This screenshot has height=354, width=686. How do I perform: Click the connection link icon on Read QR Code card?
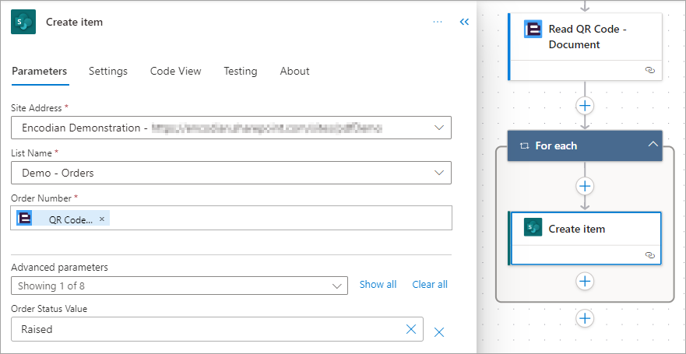[x=650, y=70]
